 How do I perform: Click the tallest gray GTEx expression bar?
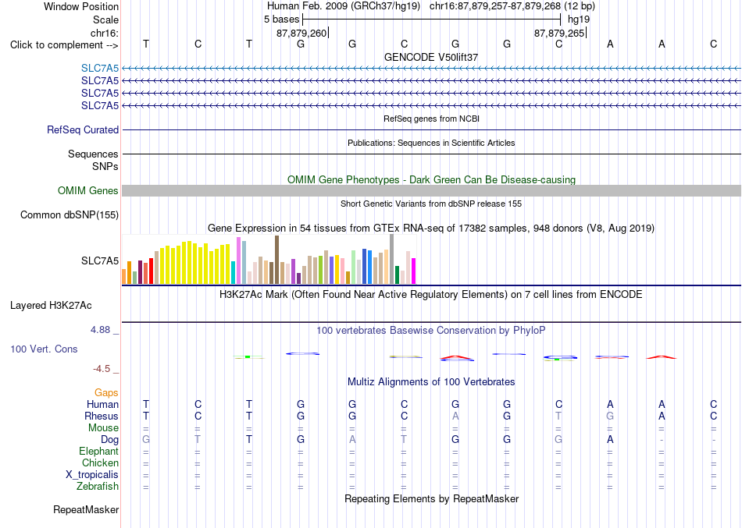[392, 259]
